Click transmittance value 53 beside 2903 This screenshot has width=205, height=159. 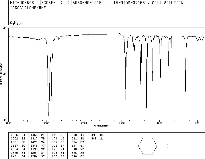(x=24, y=139)
